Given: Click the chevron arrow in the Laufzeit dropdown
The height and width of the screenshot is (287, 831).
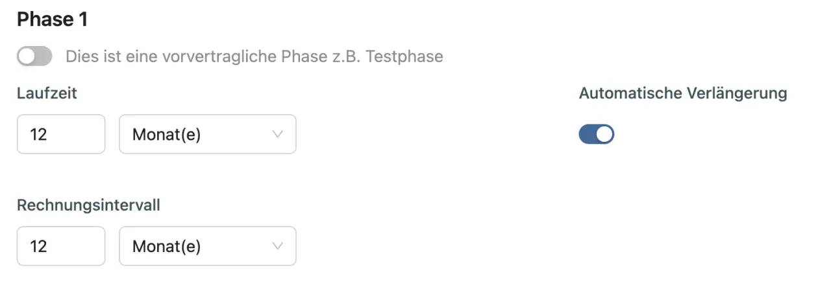Looking at the screenshot, I should [x=278, y=135].
